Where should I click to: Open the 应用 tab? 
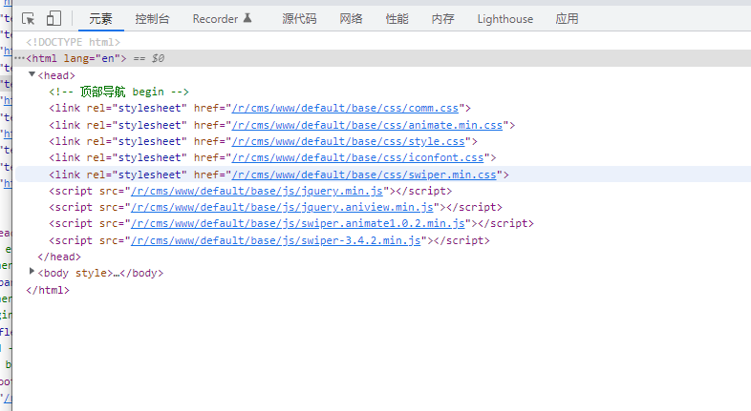[x=567, y=18]
